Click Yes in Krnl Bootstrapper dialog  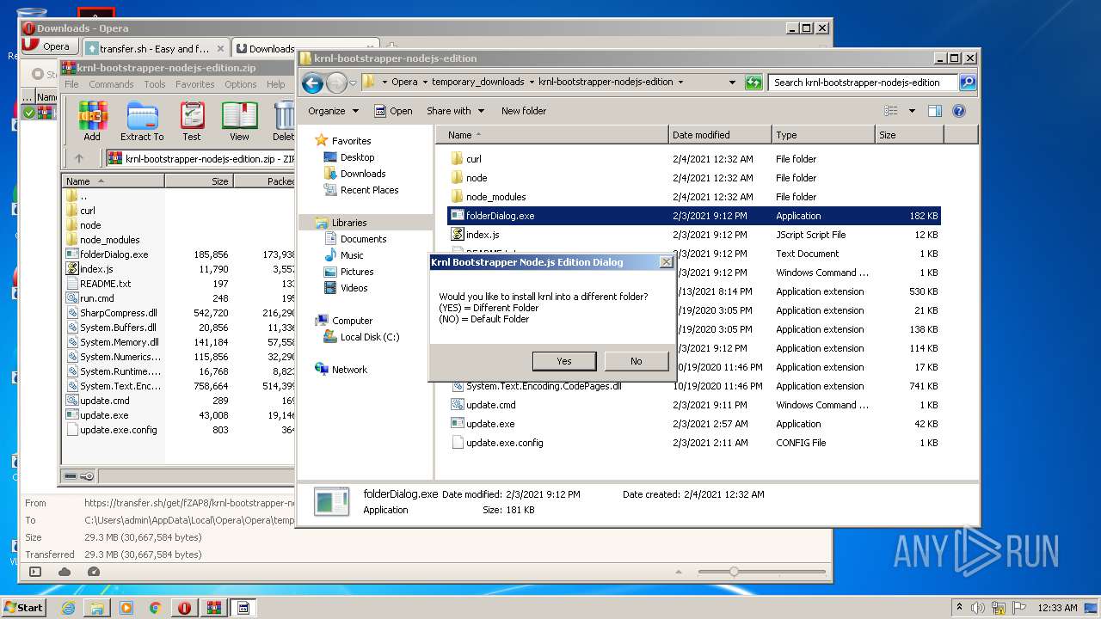coord(564,361)
